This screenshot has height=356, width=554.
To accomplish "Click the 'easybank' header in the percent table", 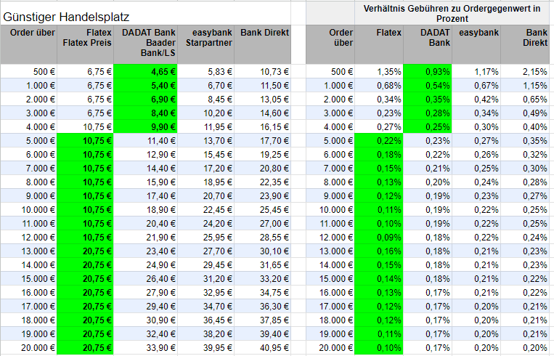I will pos(476,44).
